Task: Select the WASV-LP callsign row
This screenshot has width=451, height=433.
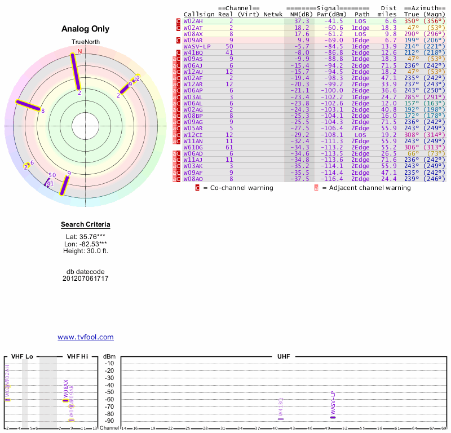Action: [197, 46]
